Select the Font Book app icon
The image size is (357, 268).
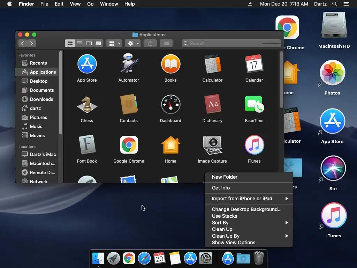tap(87, 145)
